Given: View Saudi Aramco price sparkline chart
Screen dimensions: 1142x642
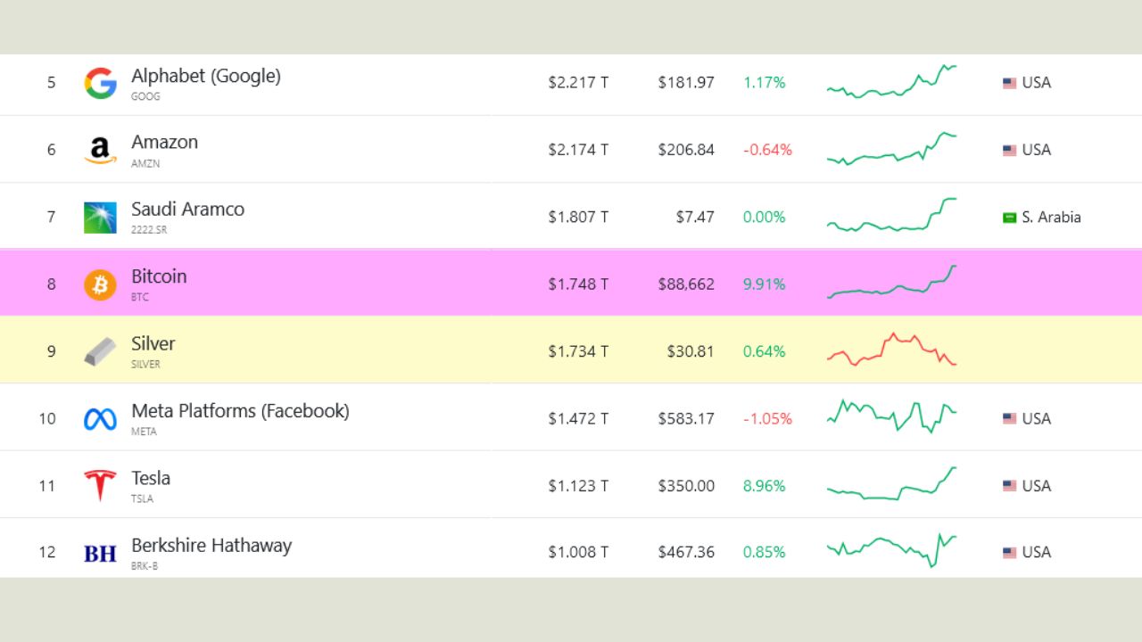Looking at the screenshot, I should 891,215.
